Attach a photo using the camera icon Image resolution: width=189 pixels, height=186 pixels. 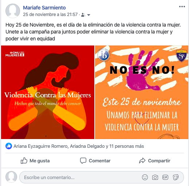point(155,177)
